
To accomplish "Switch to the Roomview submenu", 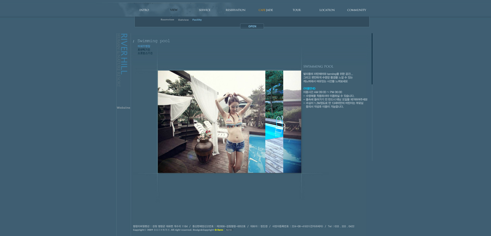I will [167, 20].
